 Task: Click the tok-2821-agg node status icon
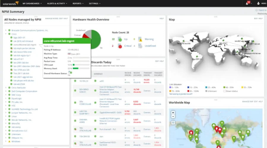[x=11, y=77]
